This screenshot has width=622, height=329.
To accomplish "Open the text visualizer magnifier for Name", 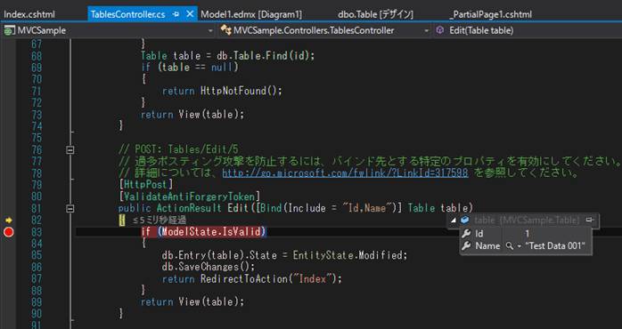I will (510, 246).
